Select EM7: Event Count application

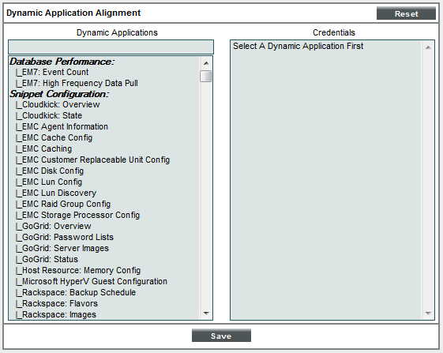point(52,72)
